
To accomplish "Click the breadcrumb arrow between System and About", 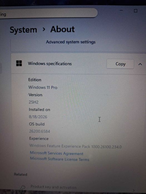I will click(44, 29).
